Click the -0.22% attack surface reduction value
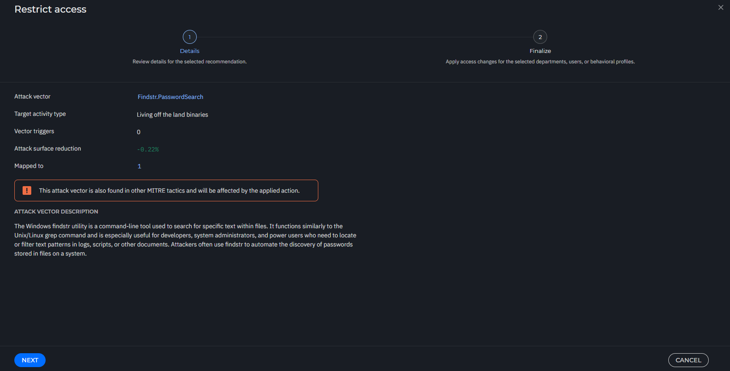 tap(148, 149)
